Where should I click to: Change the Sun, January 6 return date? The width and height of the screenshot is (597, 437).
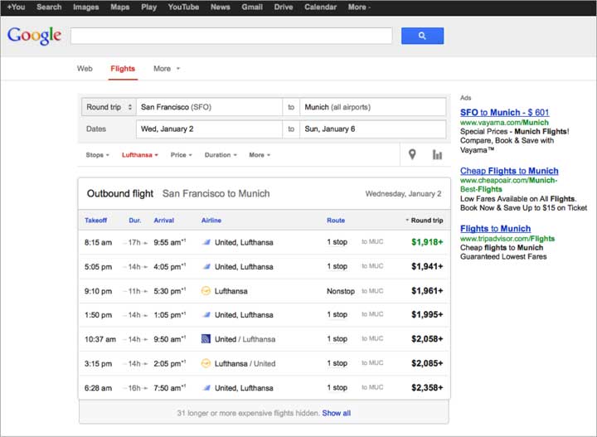pos(373,129)
